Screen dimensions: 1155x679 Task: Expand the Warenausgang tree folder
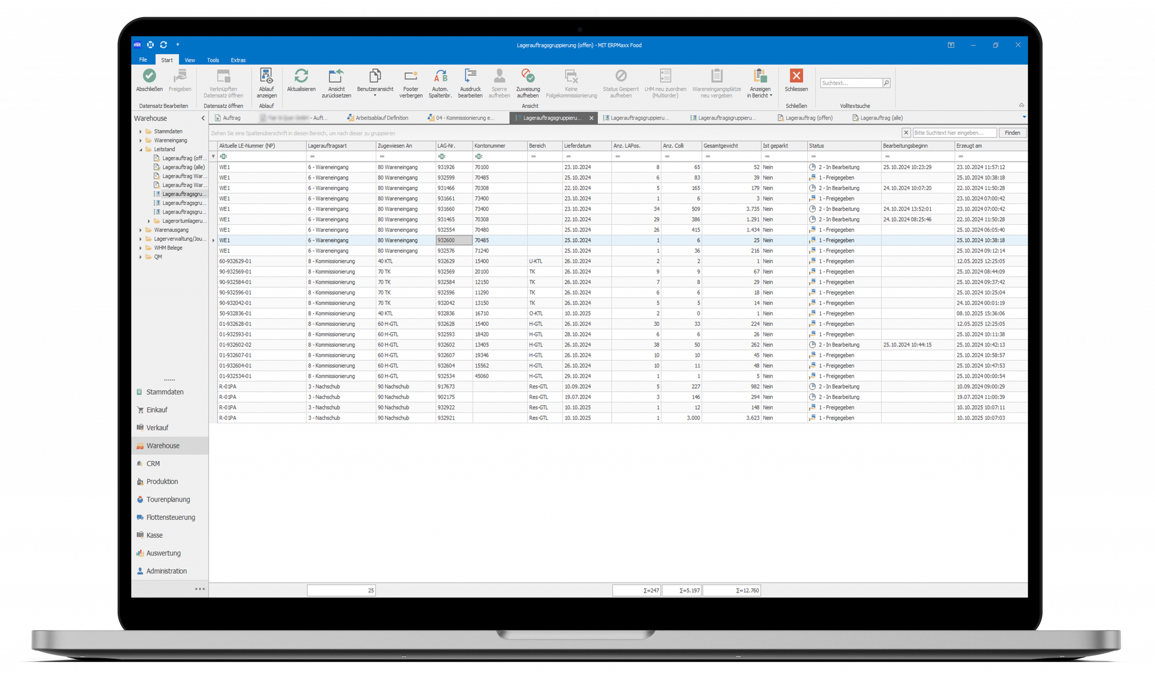[141, 230]
